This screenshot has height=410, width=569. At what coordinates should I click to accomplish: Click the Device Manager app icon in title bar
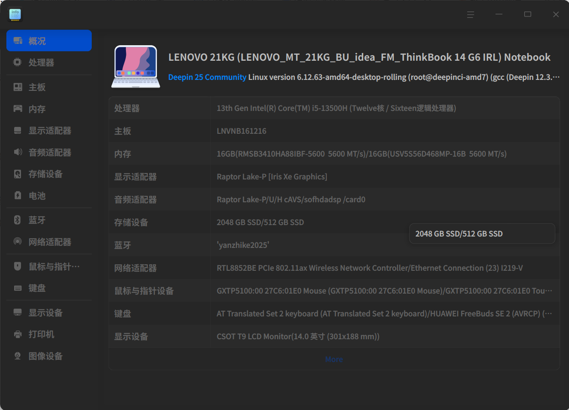[x=15, y=15]
